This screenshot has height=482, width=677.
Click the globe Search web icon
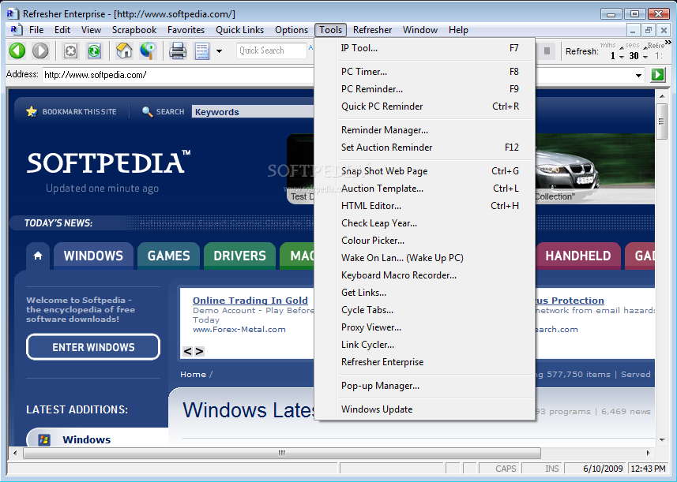148,50
